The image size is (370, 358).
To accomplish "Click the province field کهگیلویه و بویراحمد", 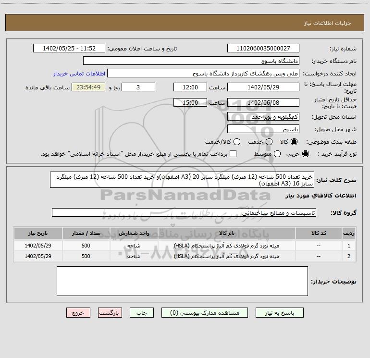I will coord(263,116).
